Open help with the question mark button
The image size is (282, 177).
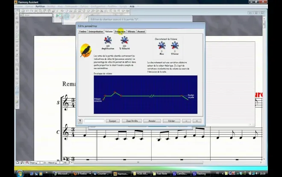click(x=80, y=121)
